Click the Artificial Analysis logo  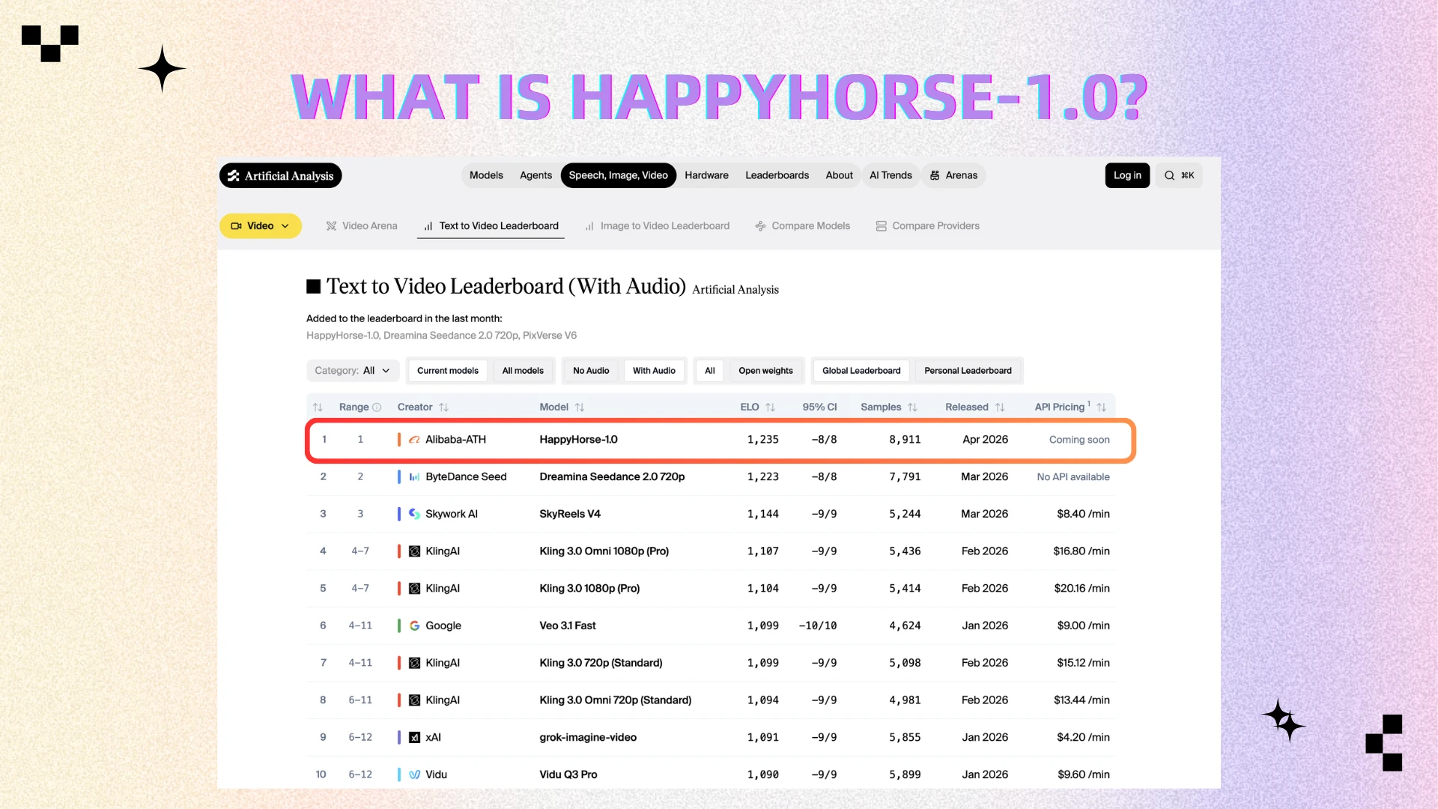tap(280, 175)
